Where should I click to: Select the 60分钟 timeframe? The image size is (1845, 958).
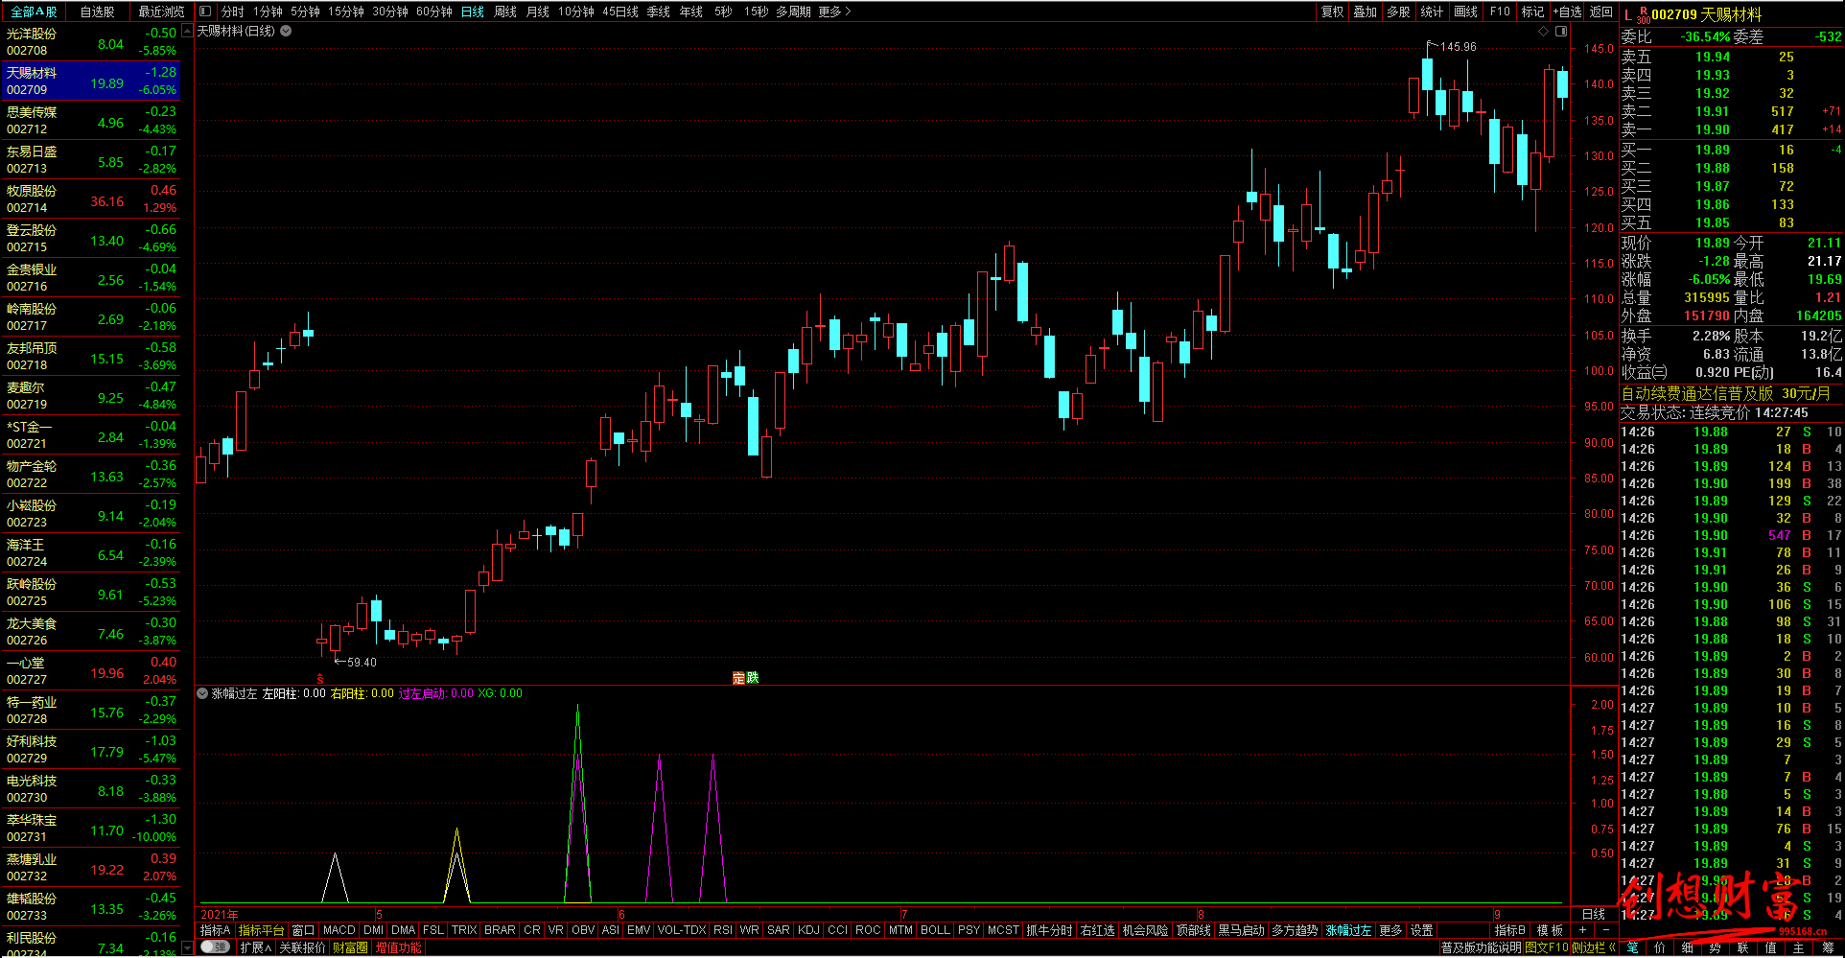coord(433,12)
